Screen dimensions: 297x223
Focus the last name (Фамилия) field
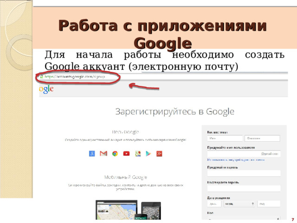click(262, 138)
